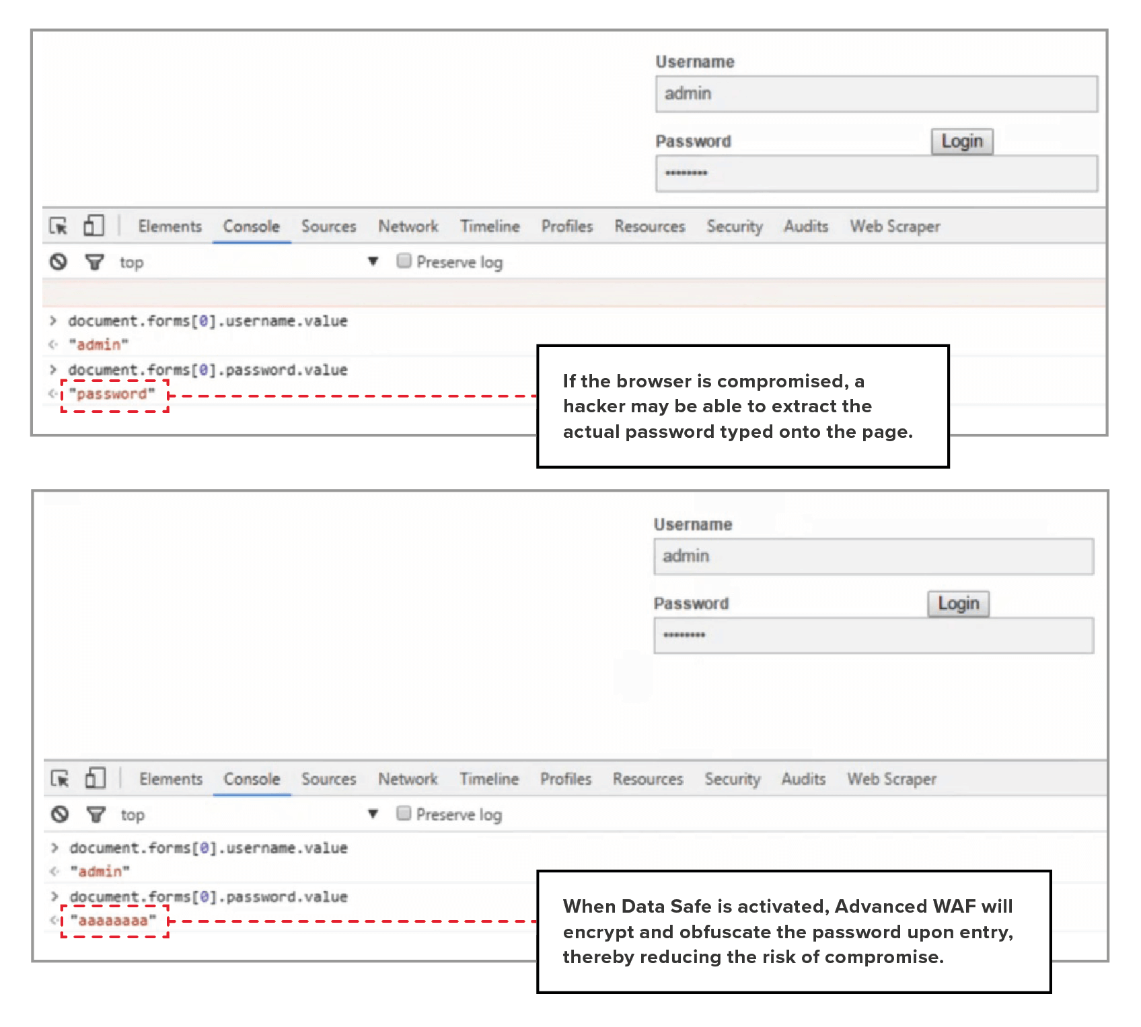Enable Preserve log checkbox in lower console

click(404, 813)
